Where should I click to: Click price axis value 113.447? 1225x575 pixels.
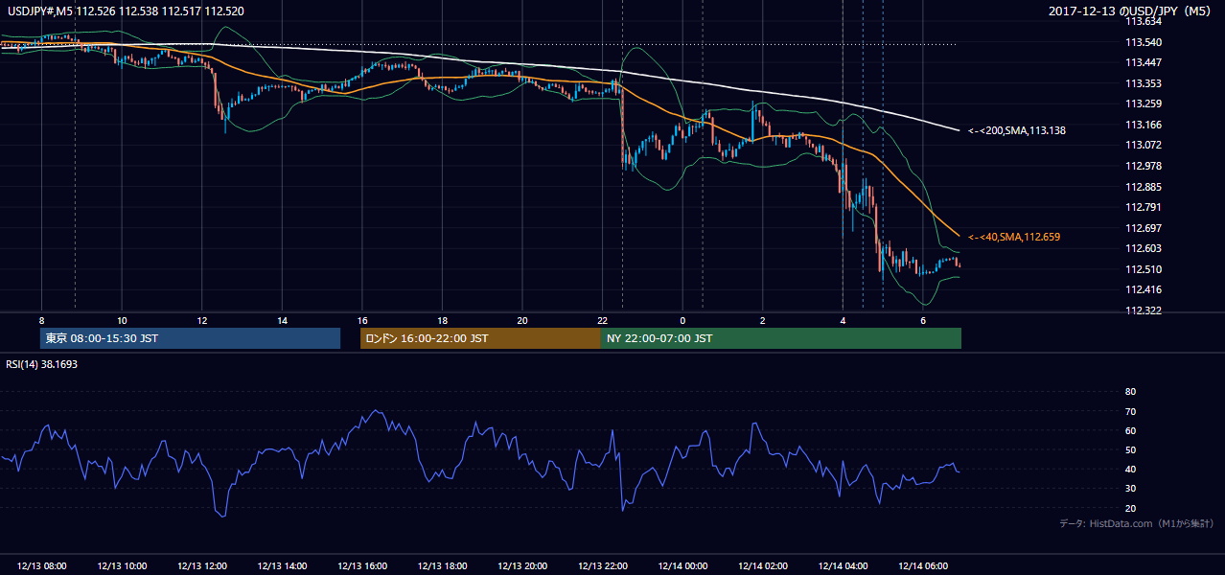point(1142,62)
